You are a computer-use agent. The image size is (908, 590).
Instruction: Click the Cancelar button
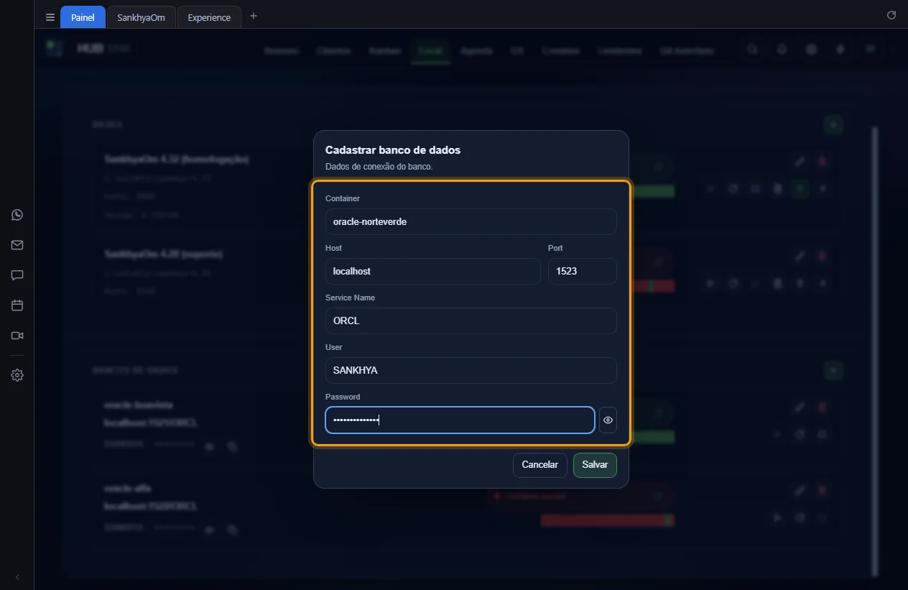pos(540,465)
